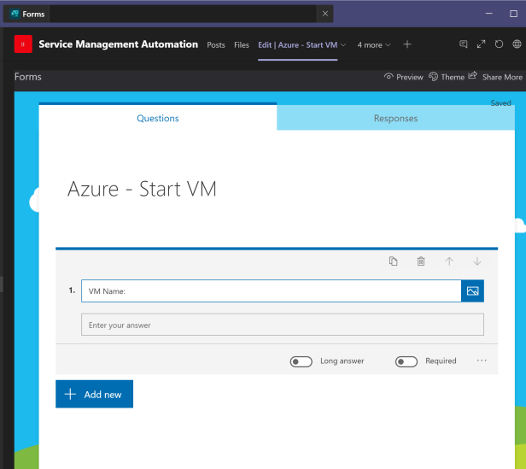Select the Edit | Azure - Start VM tab
This screenshot has height=469, width=526.
pyautogui.click(x=297, y=44)
